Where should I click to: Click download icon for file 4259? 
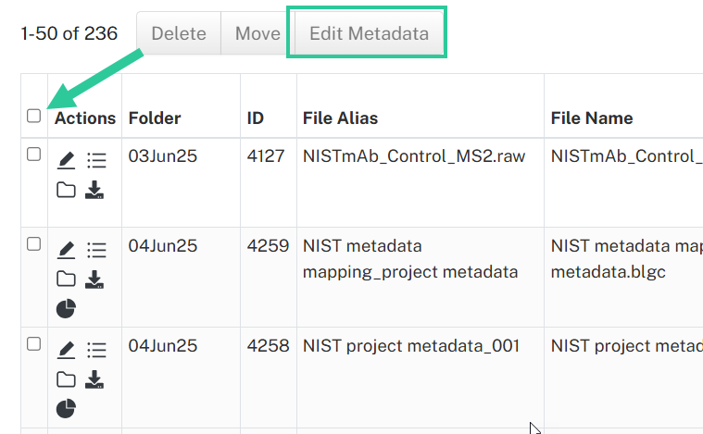94,279
